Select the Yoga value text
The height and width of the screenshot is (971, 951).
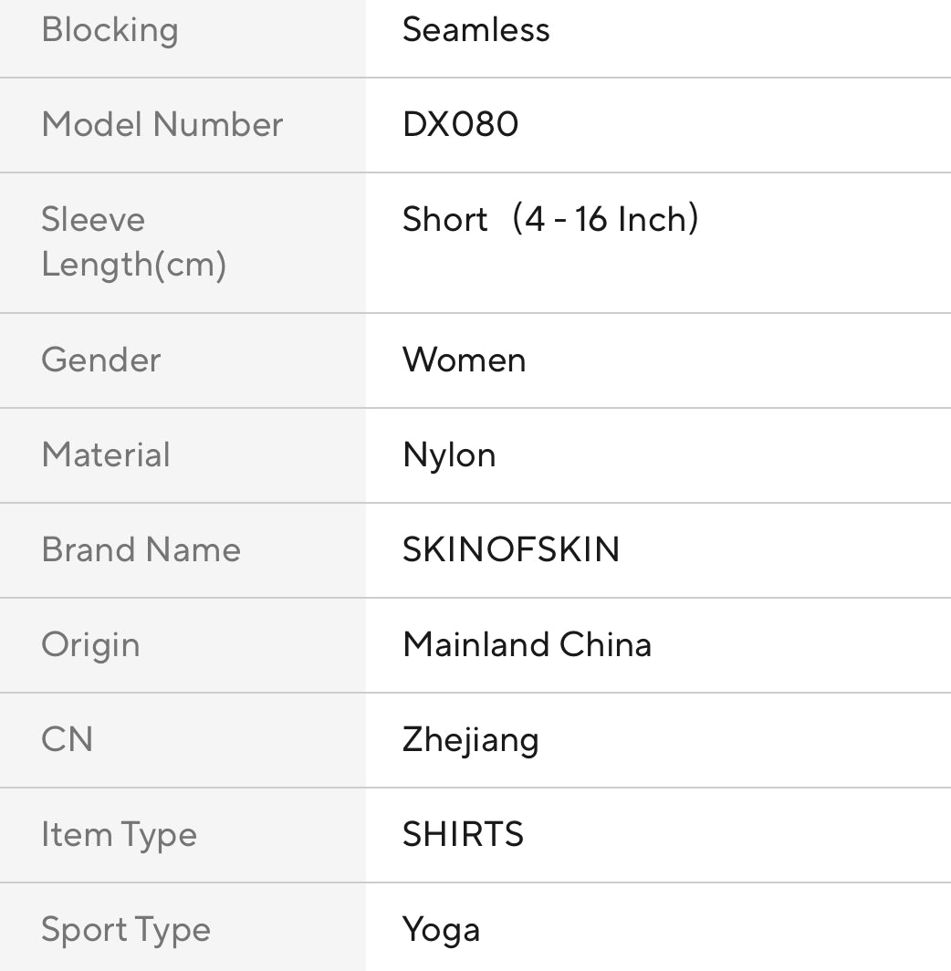point(441,930)
